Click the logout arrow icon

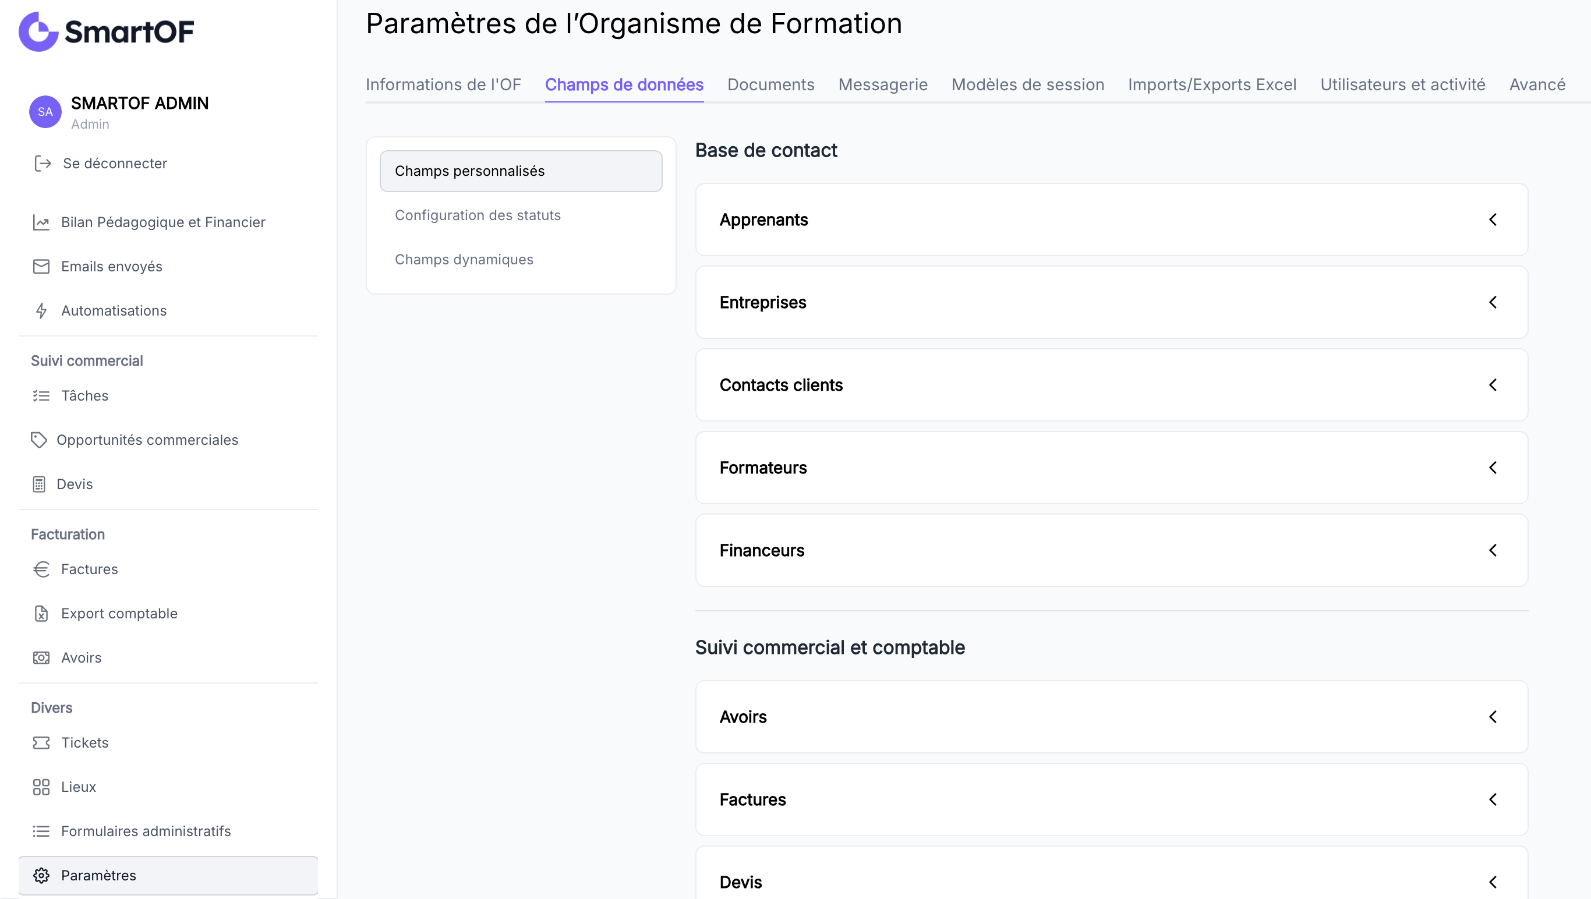[42, 163]
